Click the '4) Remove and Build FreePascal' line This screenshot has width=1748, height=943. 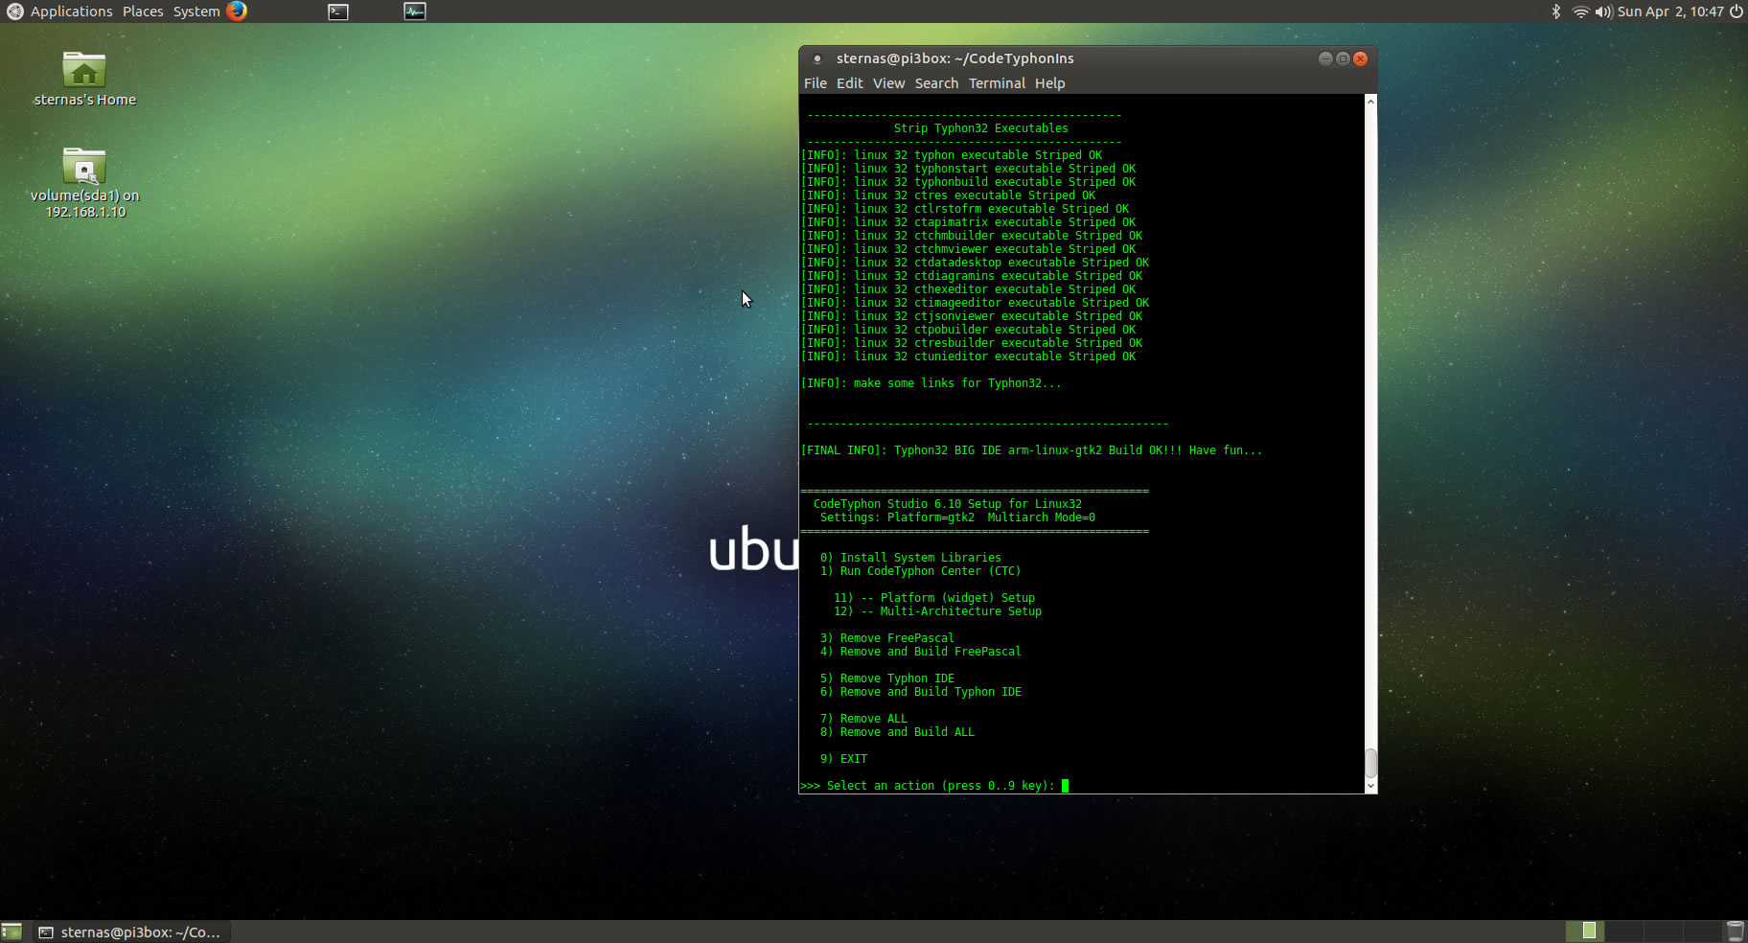[920, 652]
